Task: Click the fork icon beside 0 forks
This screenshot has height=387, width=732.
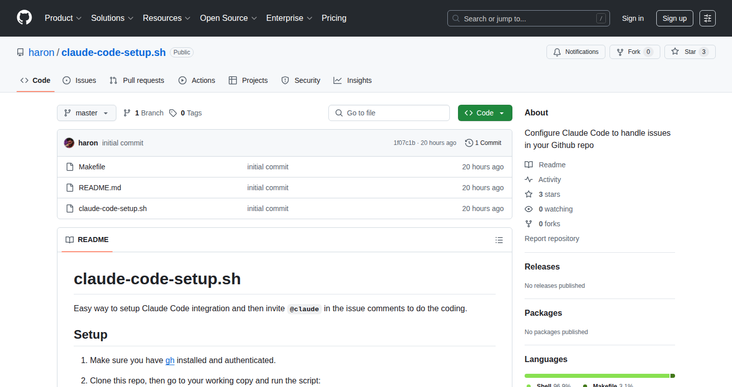Action: (x=529, y=224)
